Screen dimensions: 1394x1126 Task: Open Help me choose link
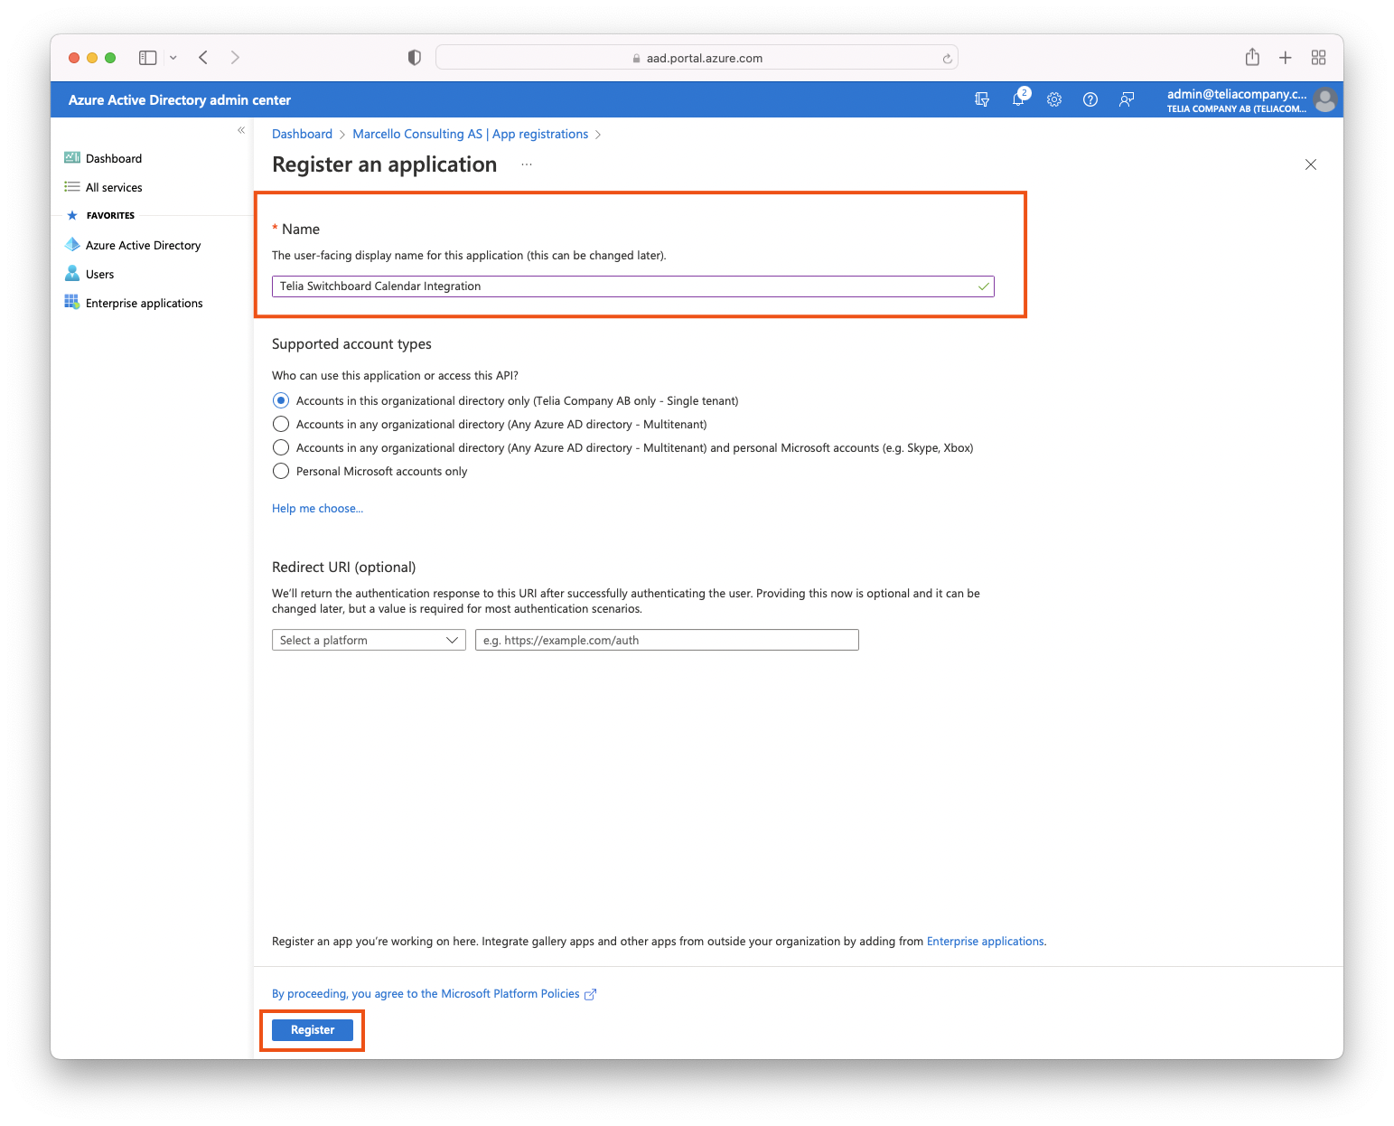pyautogui.click(x=317, y=509)
